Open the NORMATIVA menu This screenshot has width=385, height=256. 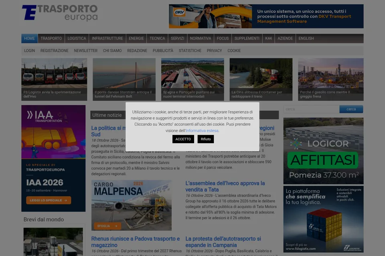pos(201,38)
